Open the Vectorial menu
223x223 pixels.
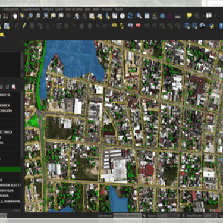click(x=48, y=9)
